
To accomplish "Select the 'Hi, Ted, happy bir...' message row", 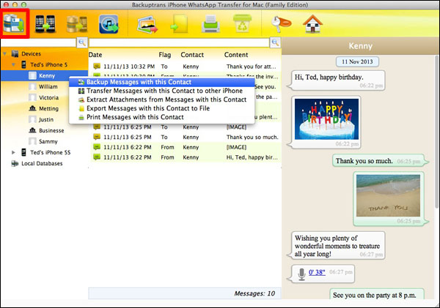I will pos(186,157).
